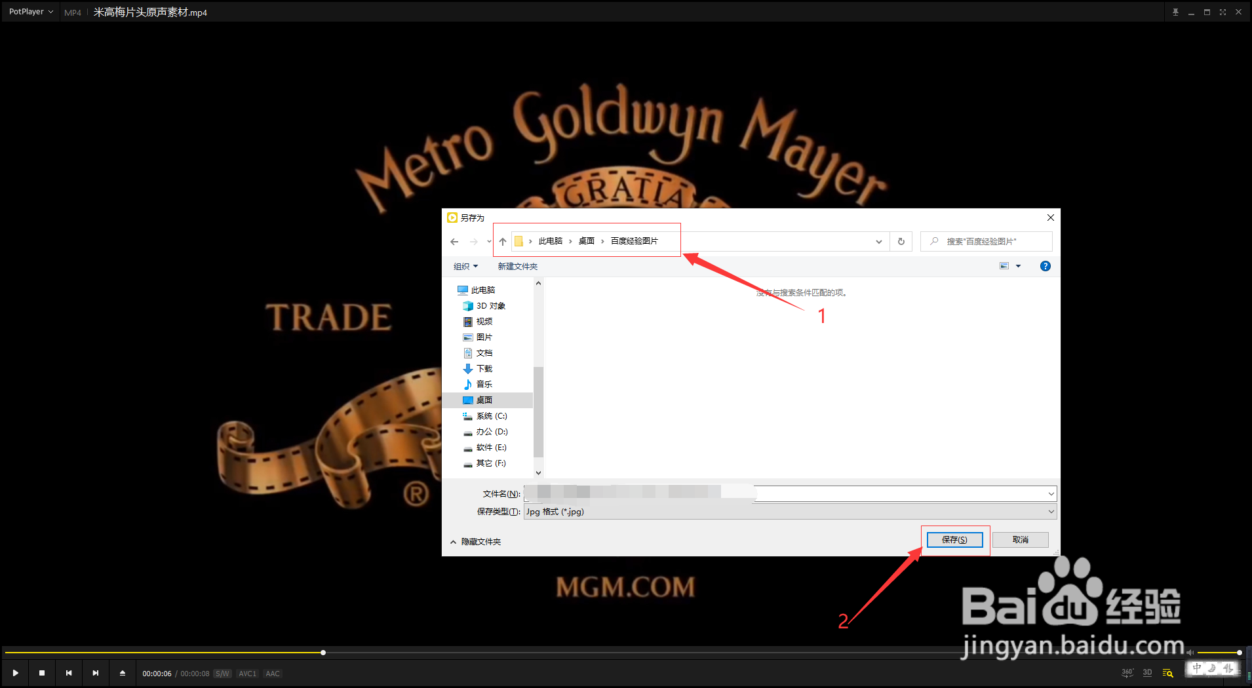The image size is (1252, 688).
Task: Pin PotPlayer window on top
Action: [x=1175, y=12]
